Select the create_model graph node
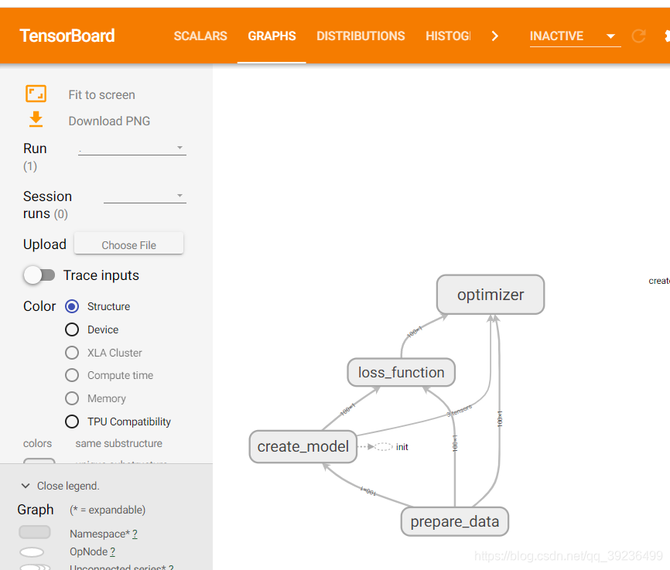 (303, 446)
